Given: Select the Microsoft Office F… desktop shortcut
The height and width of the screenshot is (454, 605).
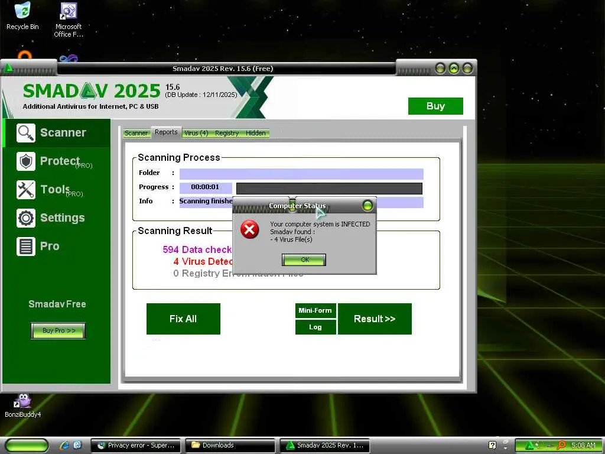Looking at the screenshot, I should coord(69,20).
